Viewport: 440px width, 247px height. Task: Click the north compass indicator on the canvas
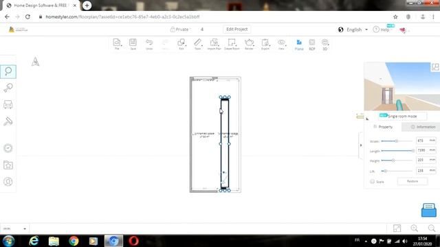(x=35, y=61)
